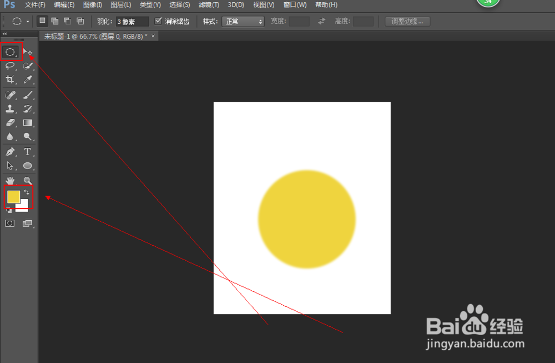Screen dimensions: 555x363
Task: Select the Clone Stamp tool
Action: [x=10, y=109]
